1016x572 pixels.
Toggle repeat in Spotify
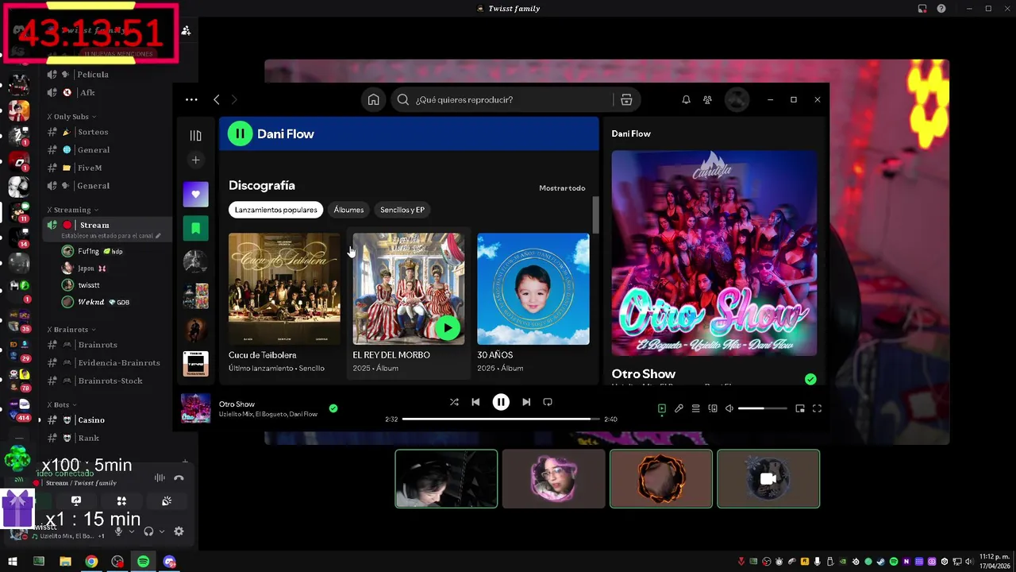click(548, 402)
